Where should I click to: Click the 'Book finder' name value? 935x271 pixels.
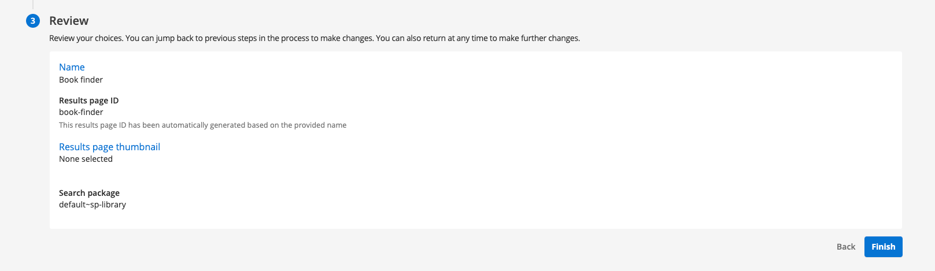point(81,80)
